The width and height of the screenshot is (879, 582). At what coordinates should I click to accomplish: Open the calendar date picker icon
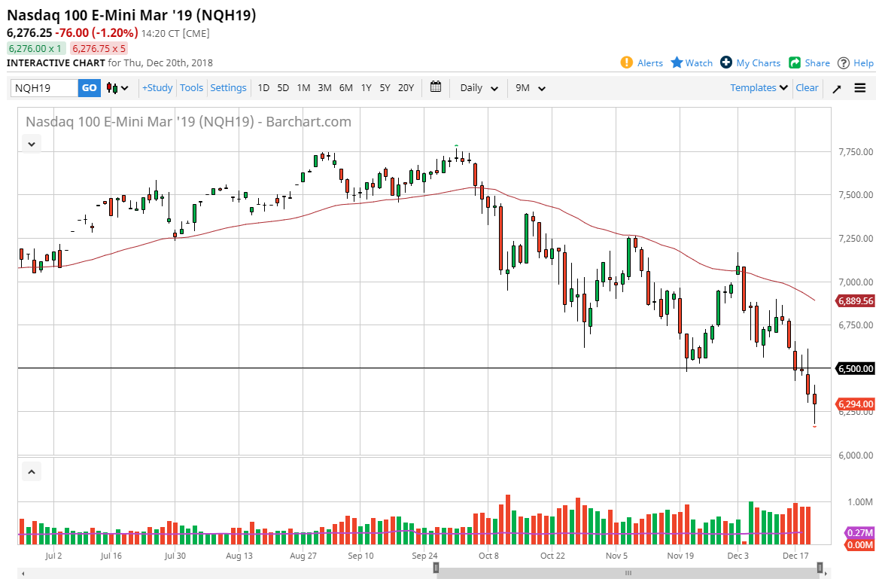pos(435,87)
